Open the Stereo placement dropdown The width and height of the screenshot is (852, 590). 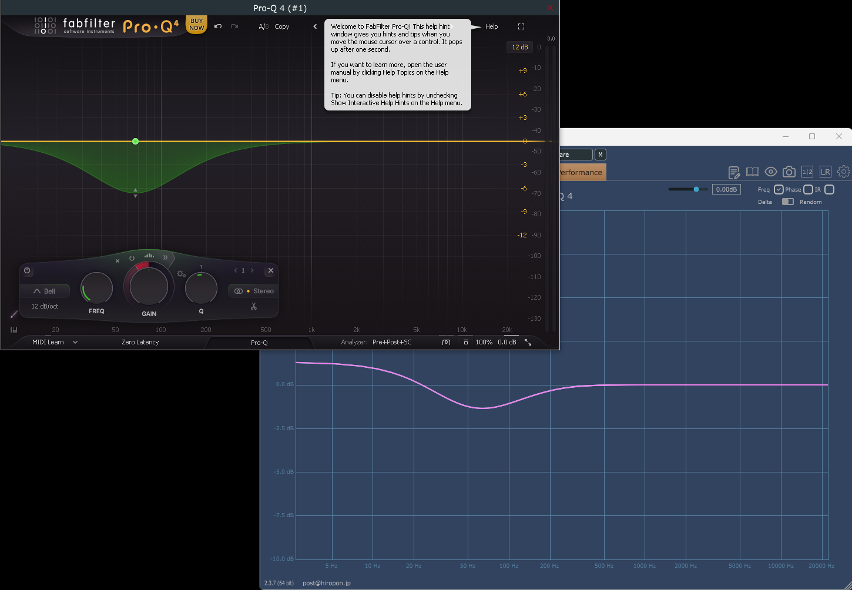tap(254, 291)
